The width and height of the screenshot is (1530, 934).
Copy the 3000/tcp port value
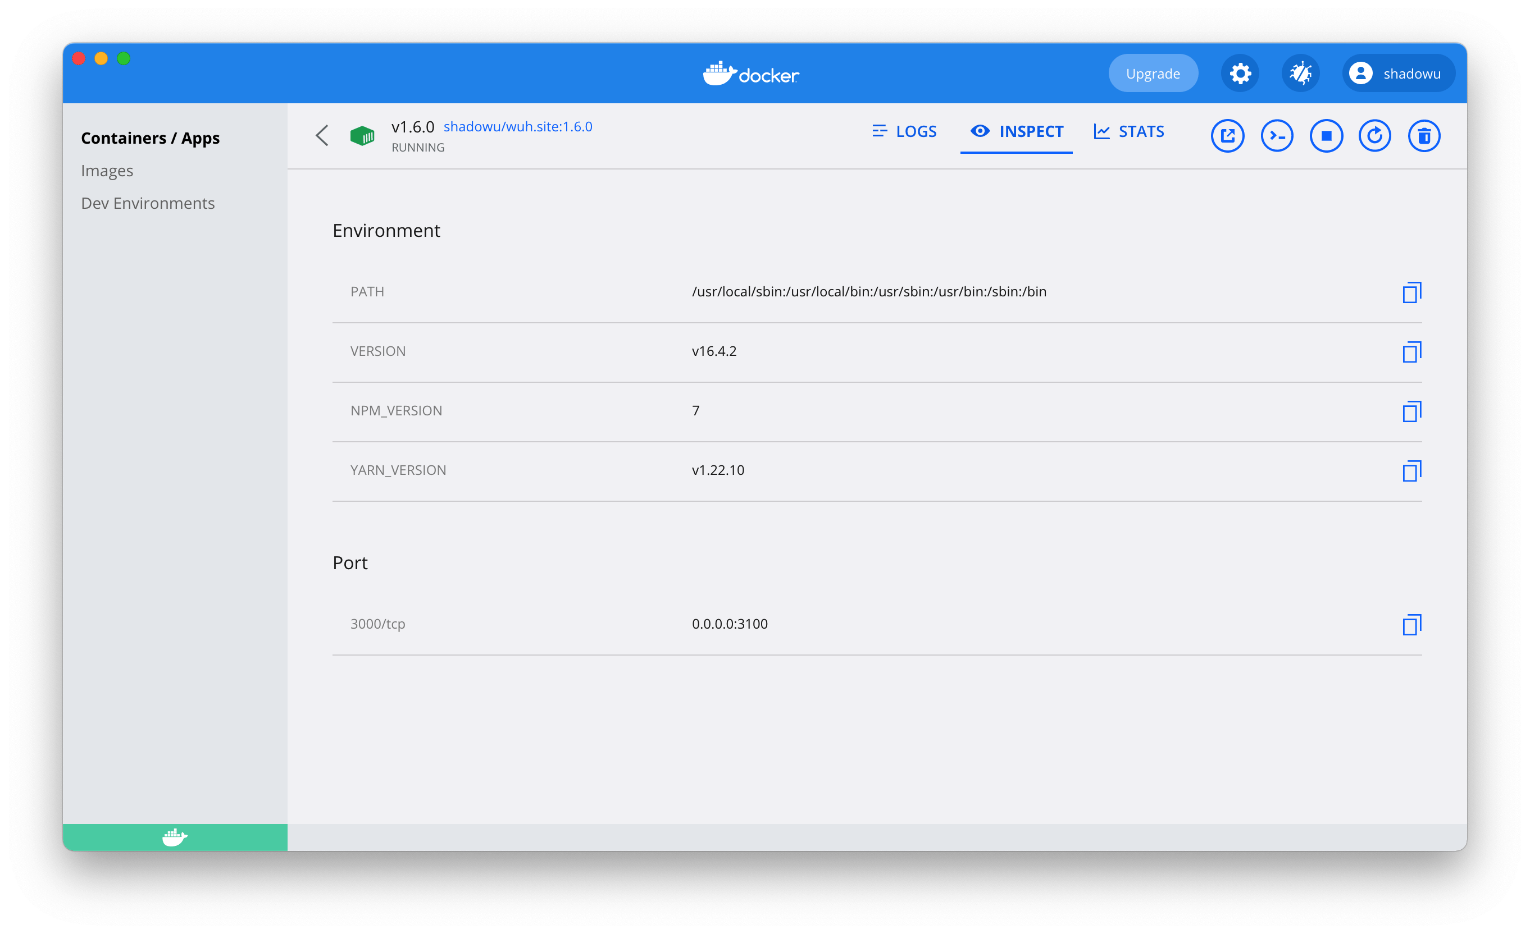1411,624
